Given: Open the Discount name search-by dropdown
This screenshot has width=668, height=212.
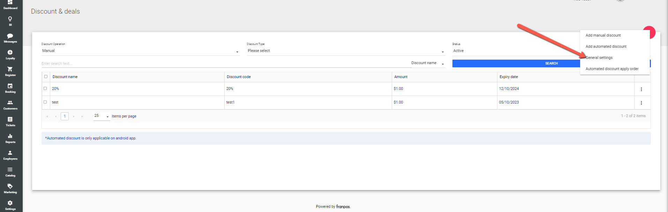Looking at the screenshot, I should pyautogui.click(x=428, y=63).
